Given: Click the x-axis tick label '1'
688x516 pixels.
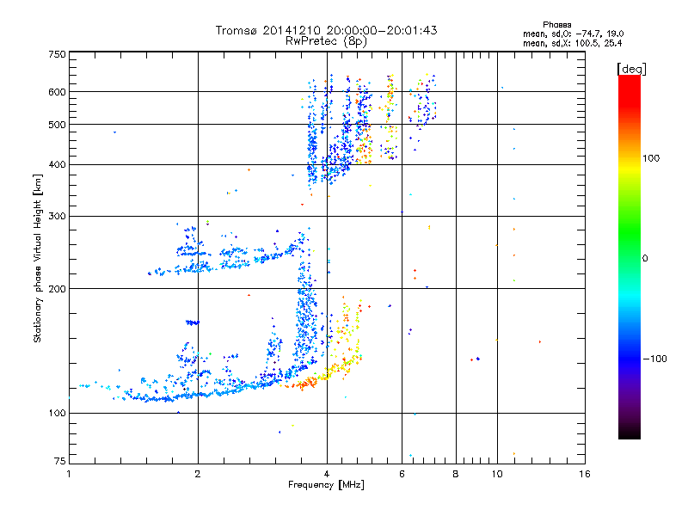Looking at the screenshot, I should pos(69,474).
